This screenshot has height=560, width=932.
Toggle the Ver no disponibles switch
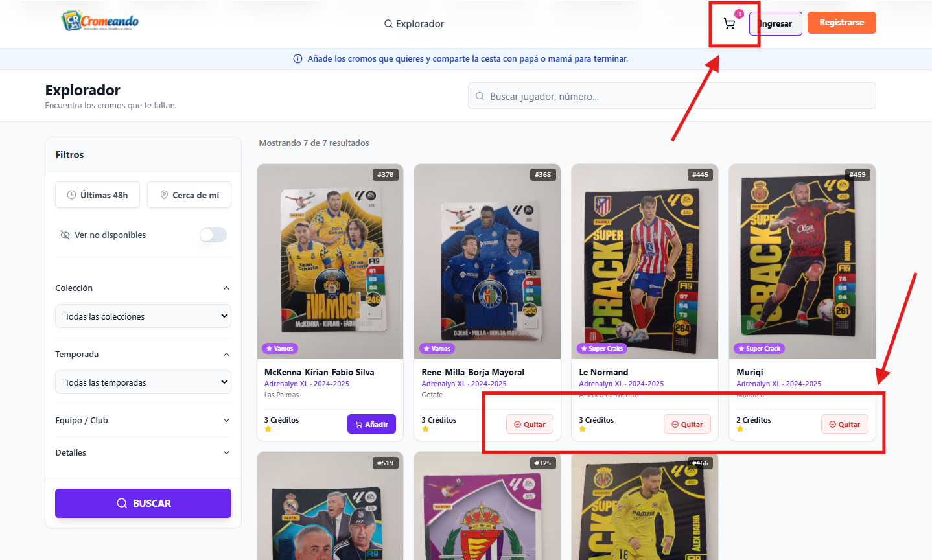click(213, 235)
